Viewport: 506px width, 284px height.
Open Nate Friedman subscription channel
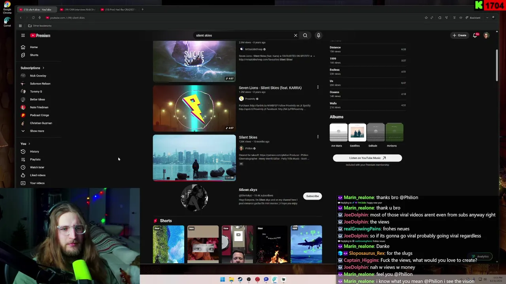pos(40,107)
